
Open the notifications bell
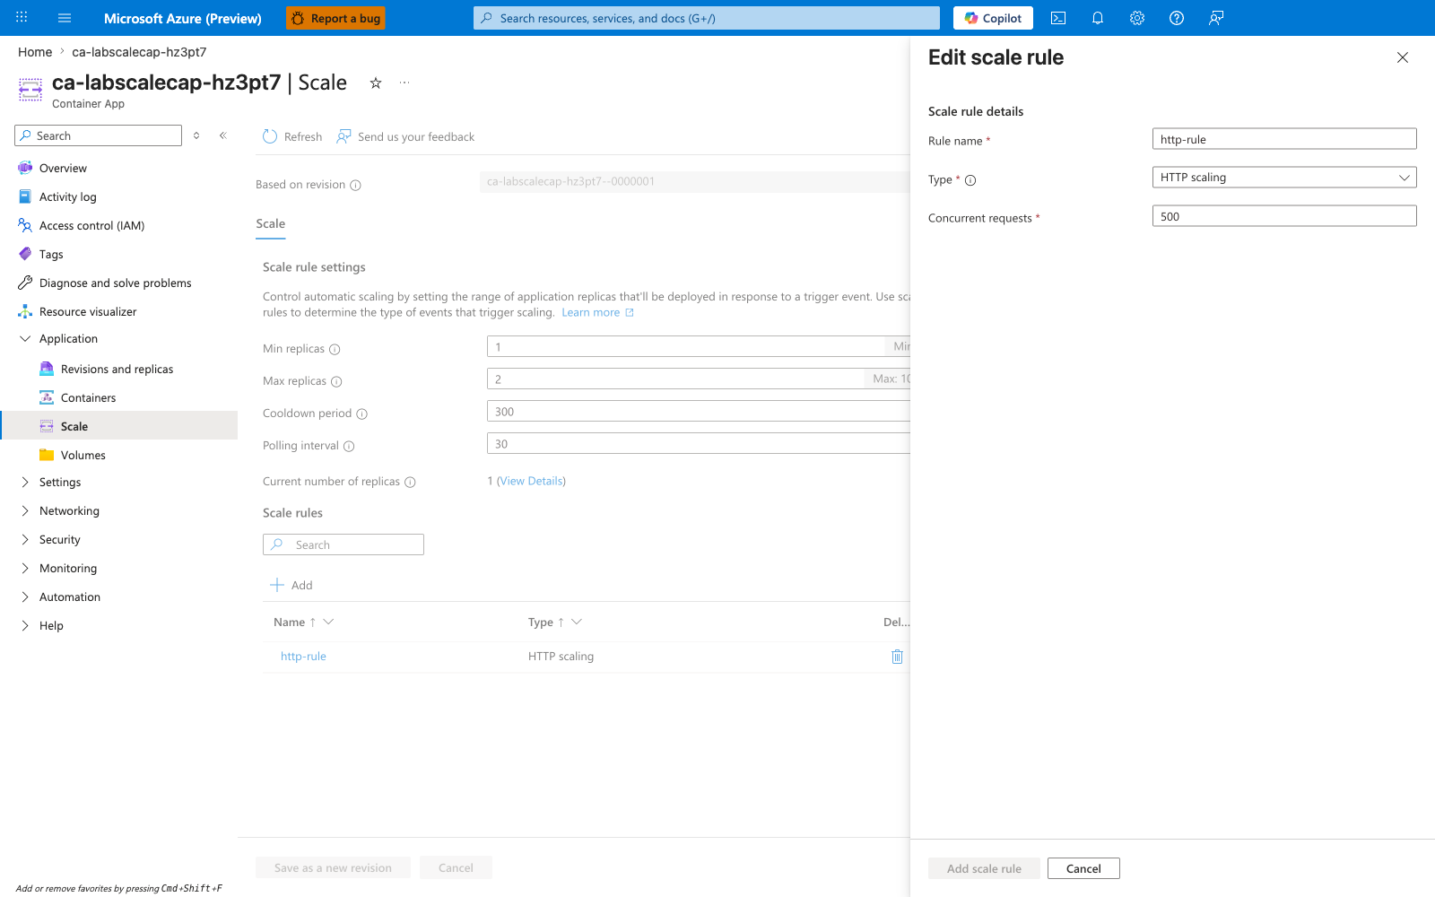(x=1098, y=18)
